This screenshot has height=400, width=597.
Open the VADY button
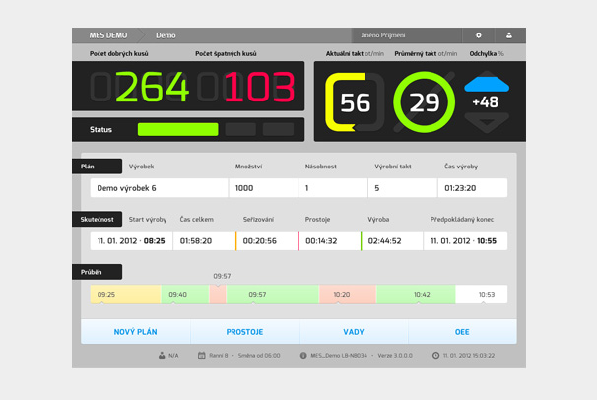(x=354, y=332)
